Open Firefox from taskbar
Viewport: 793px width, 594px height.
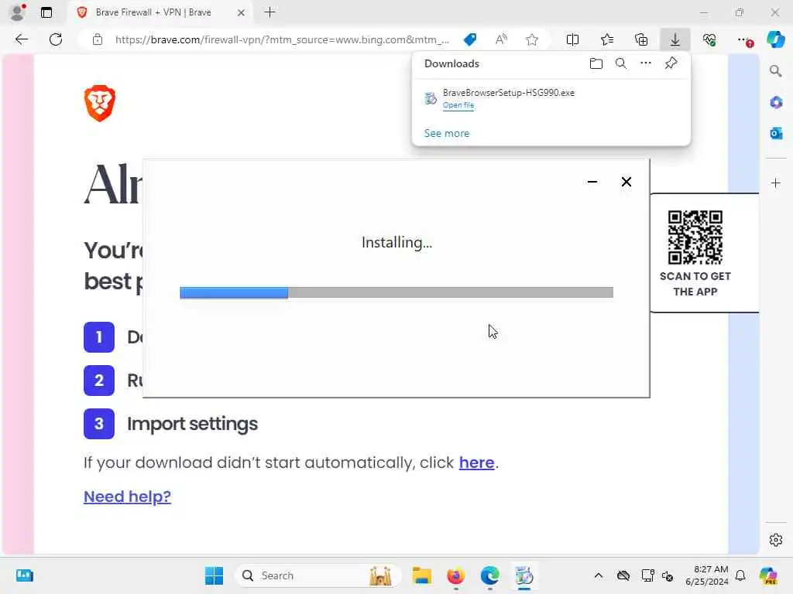point(455,575)
